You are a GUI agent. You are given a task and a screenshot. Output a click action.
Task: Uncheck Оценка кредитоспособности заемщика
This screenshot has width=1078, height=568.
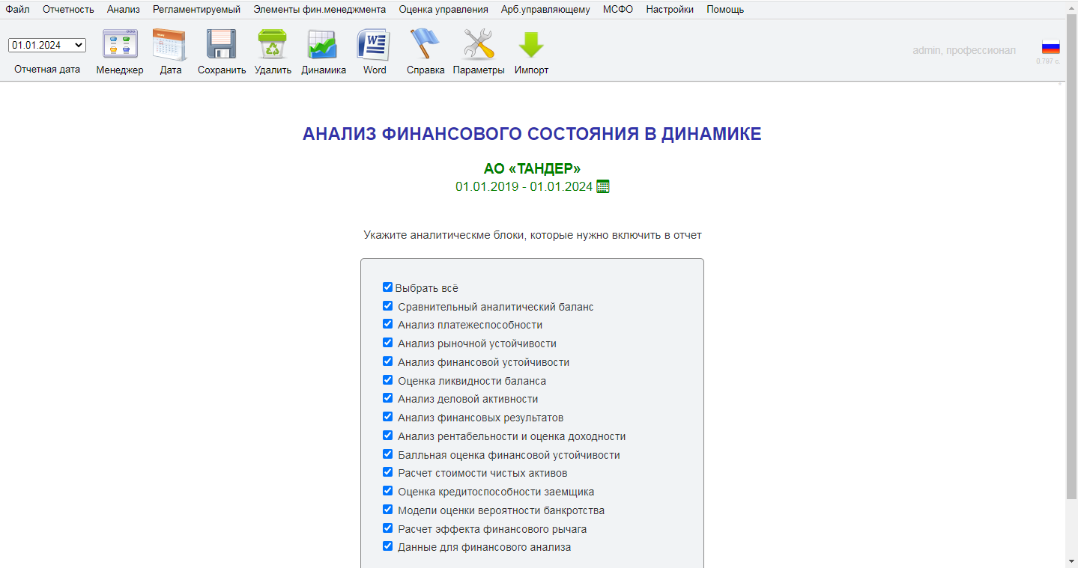387,491
